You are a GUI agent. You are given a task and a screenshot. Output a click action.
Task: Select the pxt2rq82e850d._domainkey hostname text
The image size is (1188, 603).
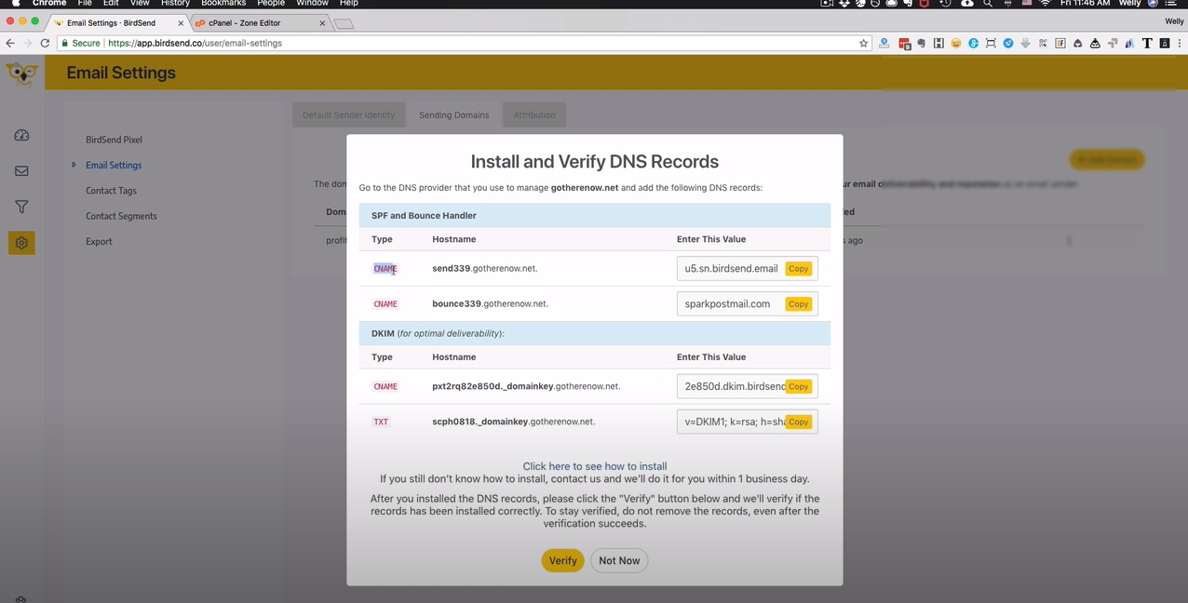pos(526,386)
